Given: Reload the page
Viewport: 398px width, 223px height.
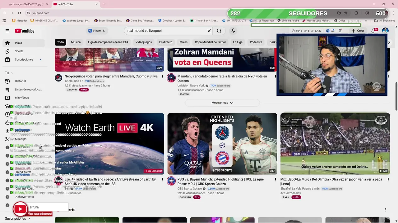Looking at the screenshot, I should (x=19, y=13).
